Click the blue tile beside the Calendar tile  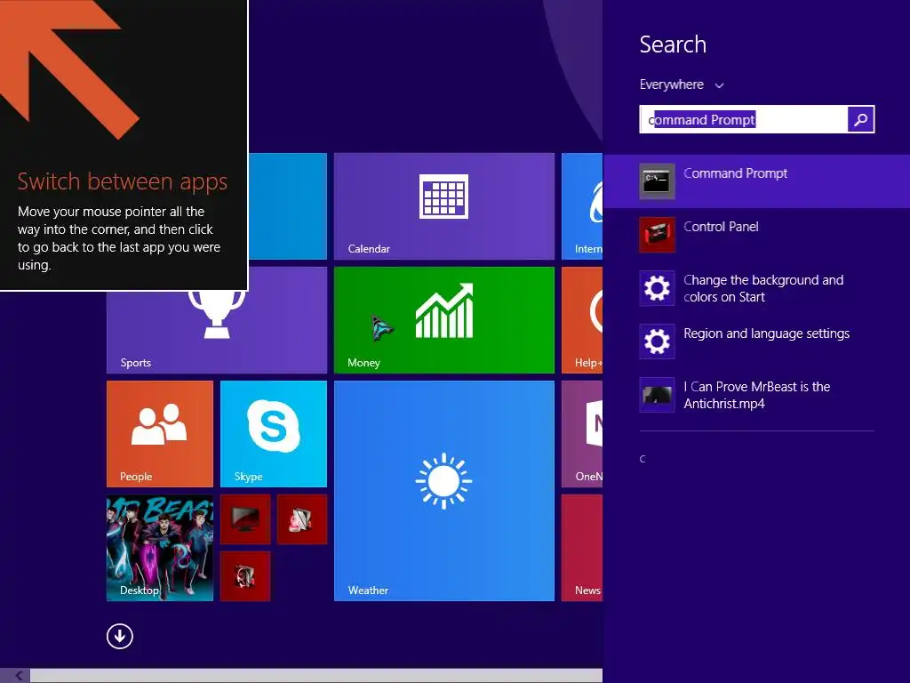pos(288,206)
